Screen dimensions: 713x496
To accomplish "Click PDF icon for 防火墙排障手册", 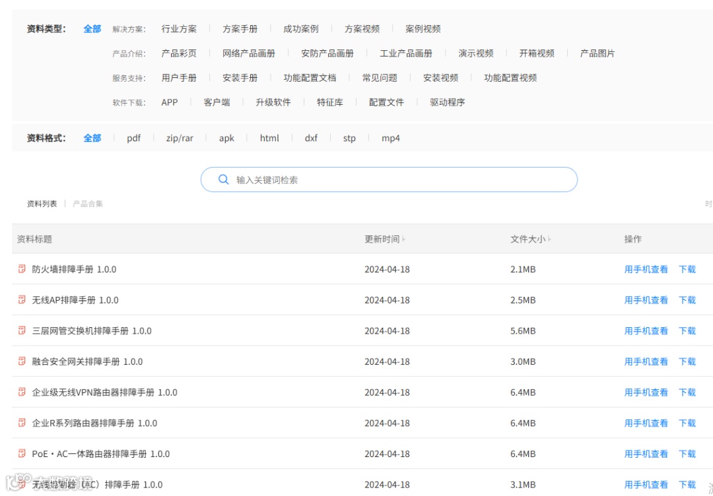I will click(21, 269).
